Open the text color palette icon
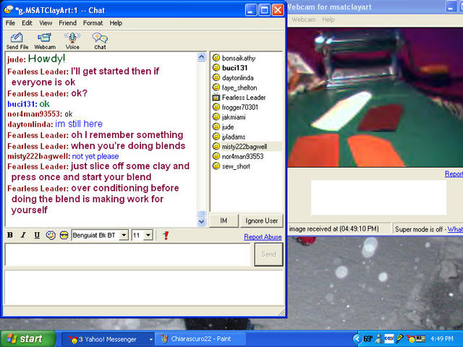 51,235
